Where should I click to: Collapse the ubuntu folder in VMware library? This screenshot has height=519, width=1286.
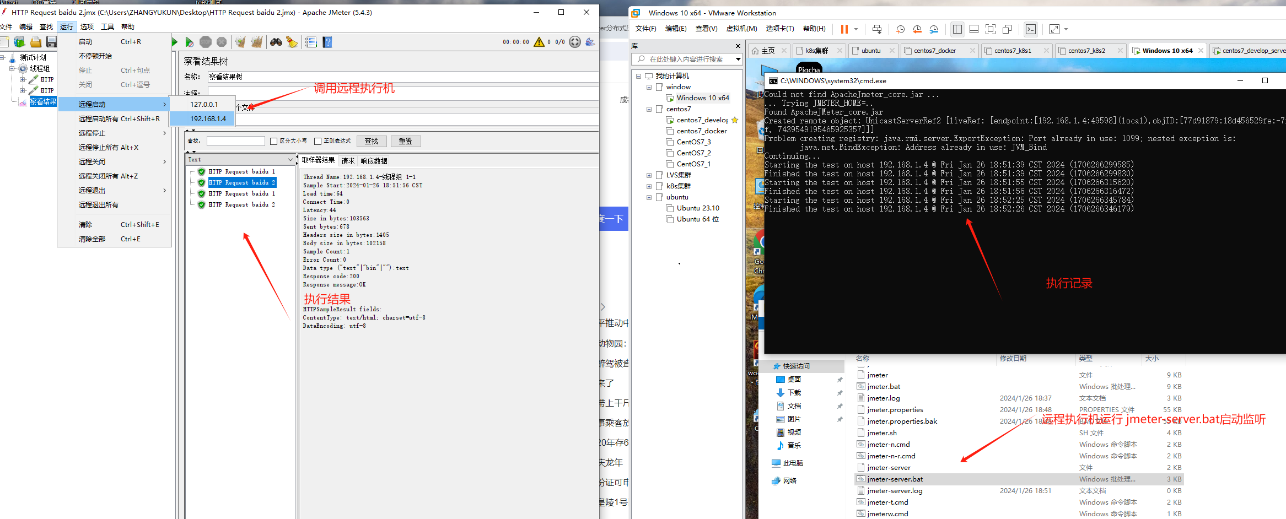[649, 197]
